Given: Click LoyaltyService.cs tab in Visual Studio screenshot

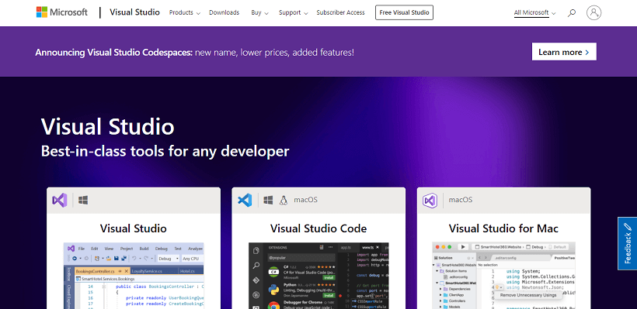Looking at the screenshot, I should [x=147, y=271].
